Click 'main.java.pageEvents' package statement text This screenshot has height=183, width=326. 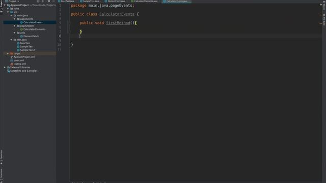click(111, 6)
